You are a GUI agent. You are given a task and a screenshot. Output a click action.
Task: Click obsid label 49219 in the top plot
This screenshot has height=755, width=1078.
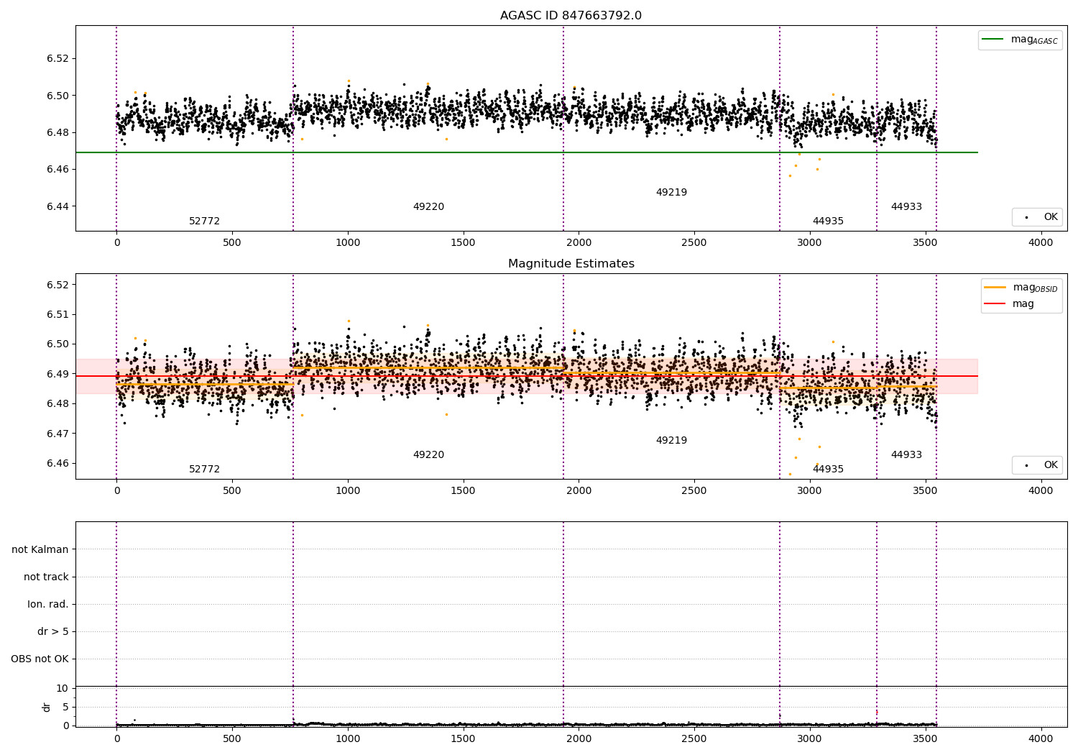pos(671,193)
